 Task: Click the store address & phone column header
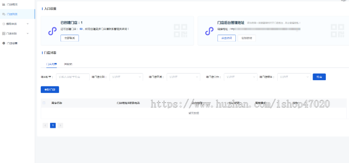coord(128,103)
